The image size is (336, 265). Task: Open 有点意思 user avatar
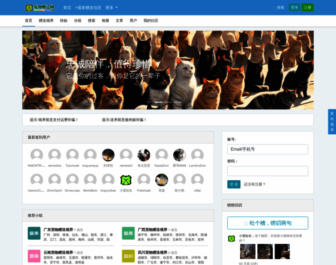(x=144, y=155)
